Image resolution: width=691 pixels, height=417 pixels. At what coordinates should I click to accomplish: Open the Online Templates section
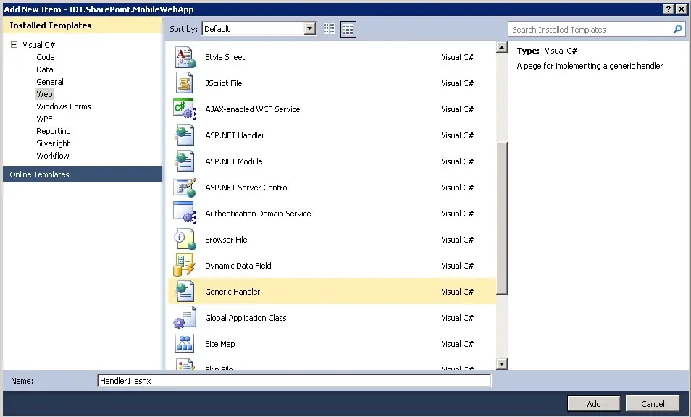point(40,174)
